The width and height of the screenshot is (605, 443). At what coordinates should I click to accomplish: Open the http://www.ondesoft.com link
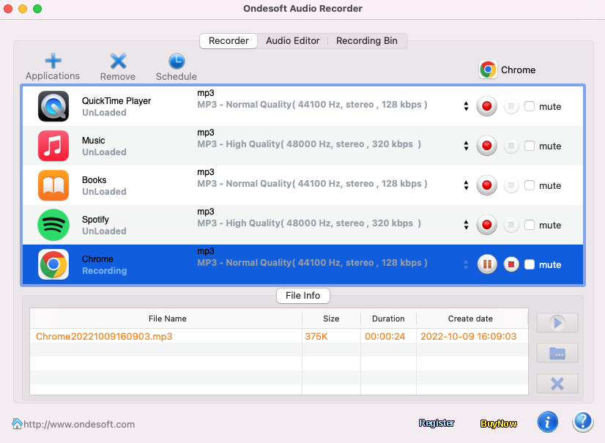click(x=80, y=424)
